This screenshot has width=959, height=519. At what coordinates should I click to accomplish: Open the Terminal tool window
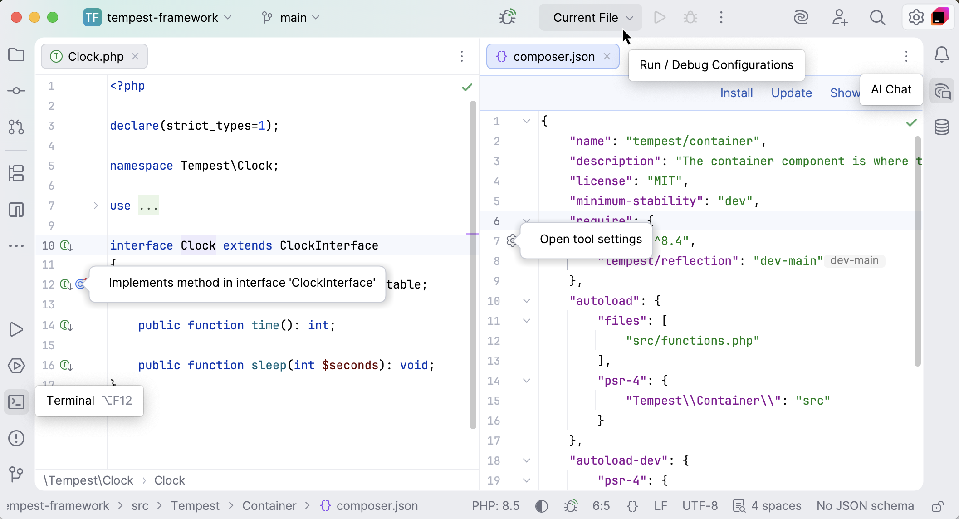(16, 401)
